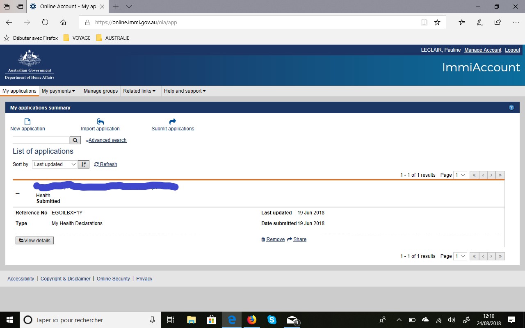Click the Logout link

pyautogui.click(x=513, y=50)
